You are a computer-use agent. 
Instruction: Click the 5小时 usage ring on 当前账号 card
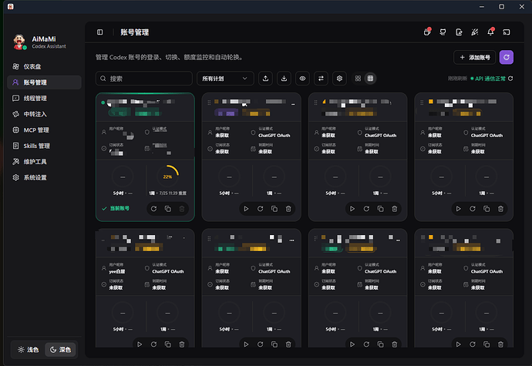pos(123,176)
